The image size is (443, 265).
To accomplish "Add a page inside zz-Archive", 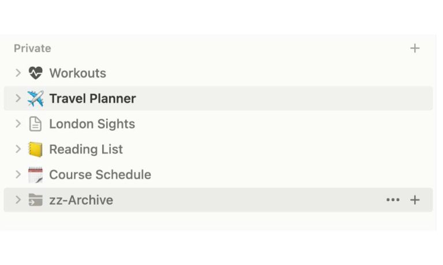I will [415, 200].
